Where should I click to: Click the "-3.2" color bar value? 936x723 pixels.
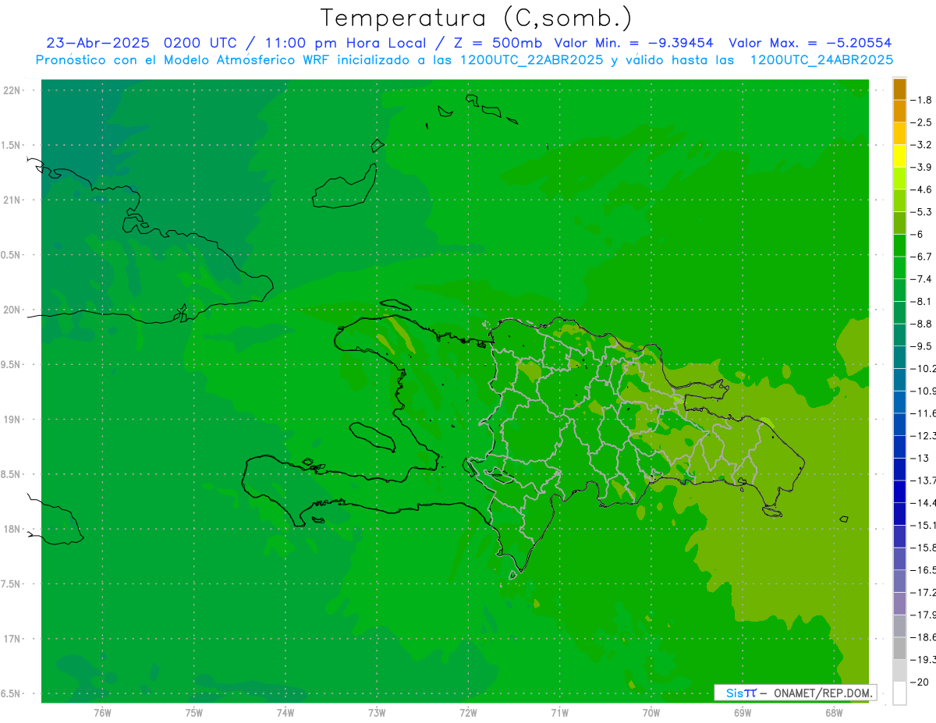pos(922,145)
